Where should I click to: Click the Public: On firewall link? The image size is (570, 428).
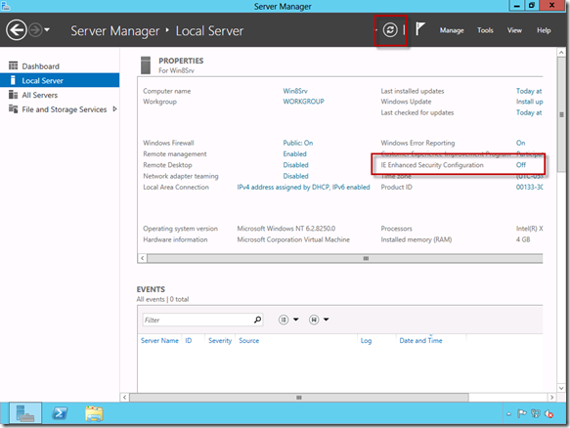point(298,143)
